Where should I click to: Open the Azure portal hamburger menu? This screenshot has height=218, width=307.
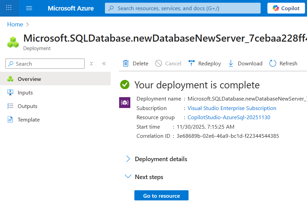[29, 8]
